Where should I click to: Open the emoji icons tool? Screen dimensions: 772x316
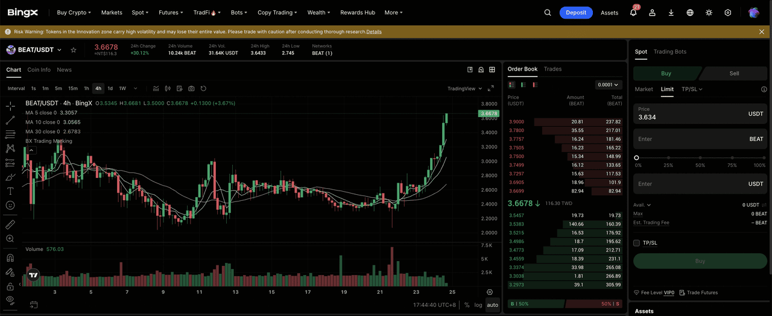pyautogui.click(x=10, y=205)
